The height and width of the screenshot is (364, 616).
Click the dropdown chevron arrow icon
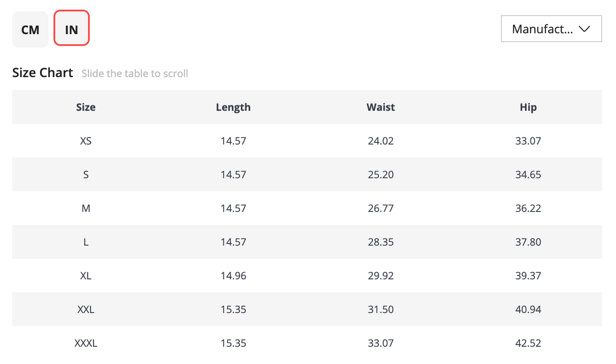coord(584,29)
